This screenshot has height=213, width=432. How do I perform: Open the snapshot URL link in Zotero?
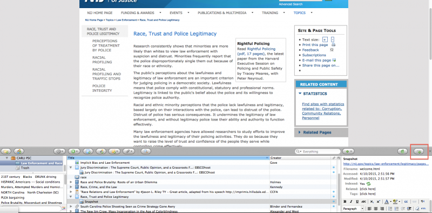point(386,164)
